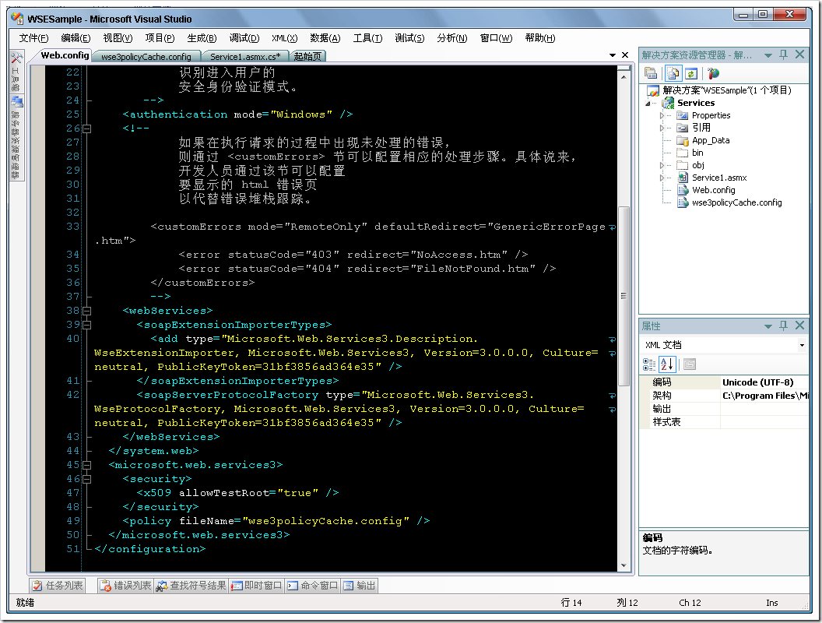Open the 查找符号结果 tab

[x=191, y=586]
